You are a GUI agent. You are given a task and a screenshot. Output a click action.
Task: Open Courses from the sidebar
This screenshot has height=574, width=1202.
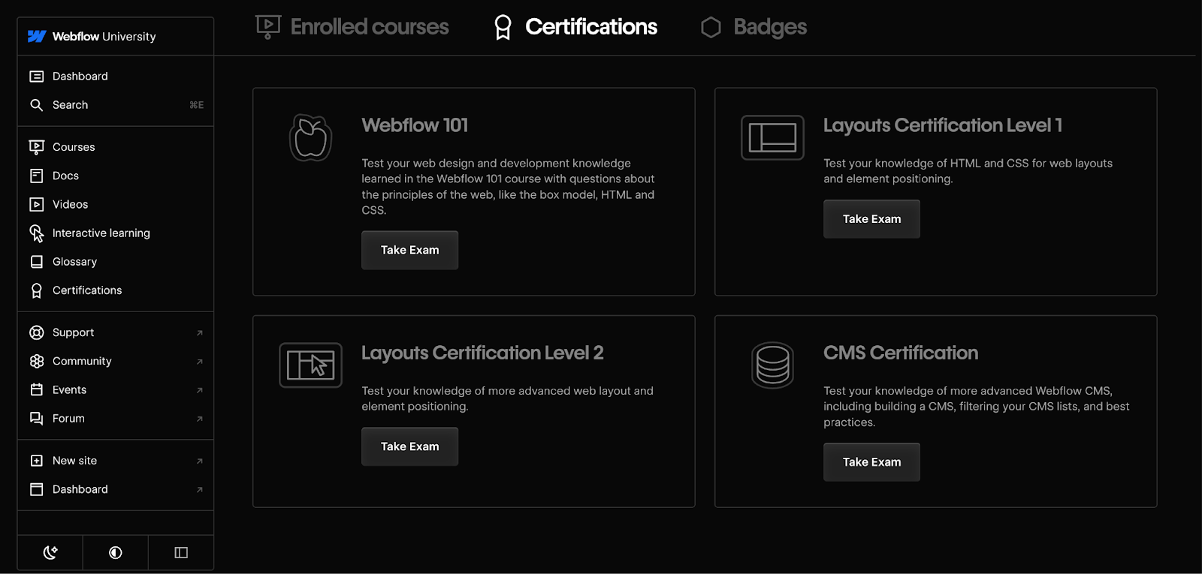(x=74, y=147)
